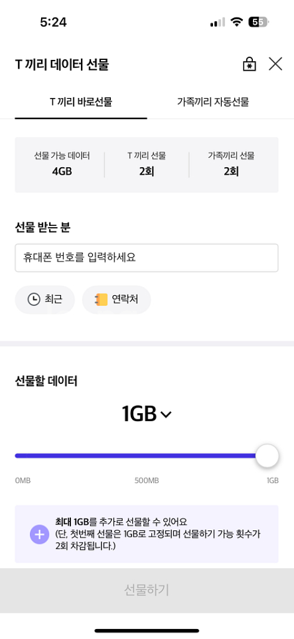Tap the cellular signal bars icon
Image resolution: width=294 pixels, height=639 pixels.
coord(217,23)
